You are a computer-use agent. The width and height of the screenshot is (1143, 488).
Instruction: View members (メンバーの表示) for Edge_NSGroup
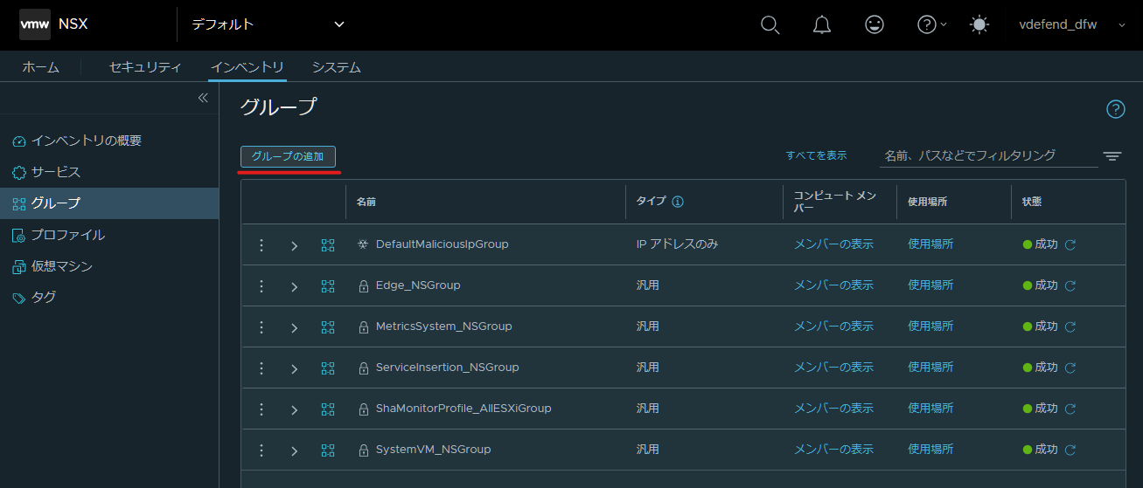point(833,285)
